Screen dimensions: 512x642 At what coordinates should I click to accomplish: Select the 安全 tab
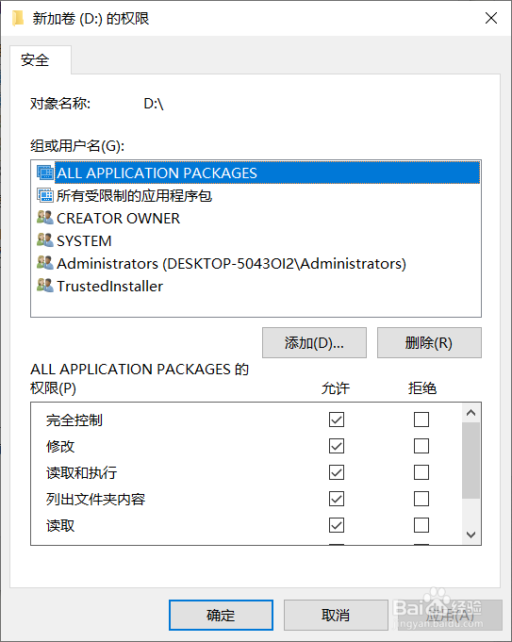[35, 60]
